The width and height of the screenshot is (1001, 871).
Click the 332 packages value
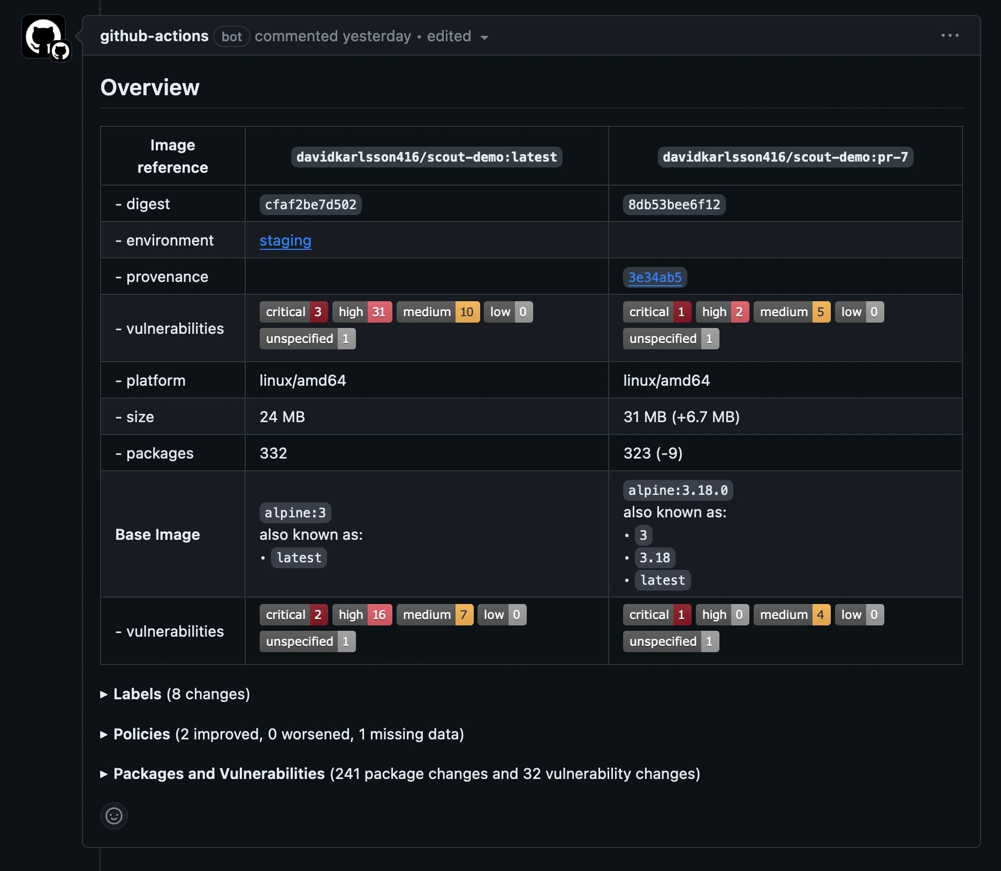point(273,453)
